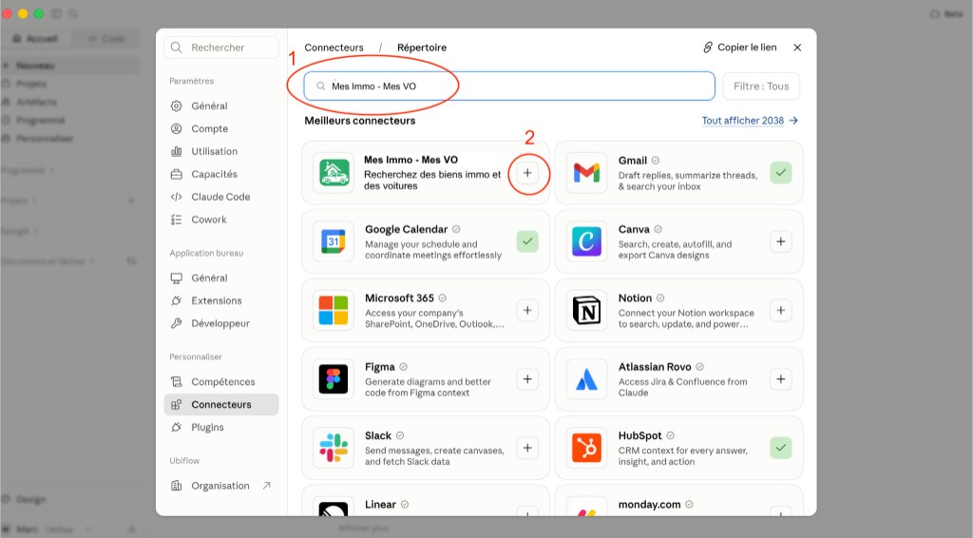
Task: Click the Notion verified badge
Action: 660,298
